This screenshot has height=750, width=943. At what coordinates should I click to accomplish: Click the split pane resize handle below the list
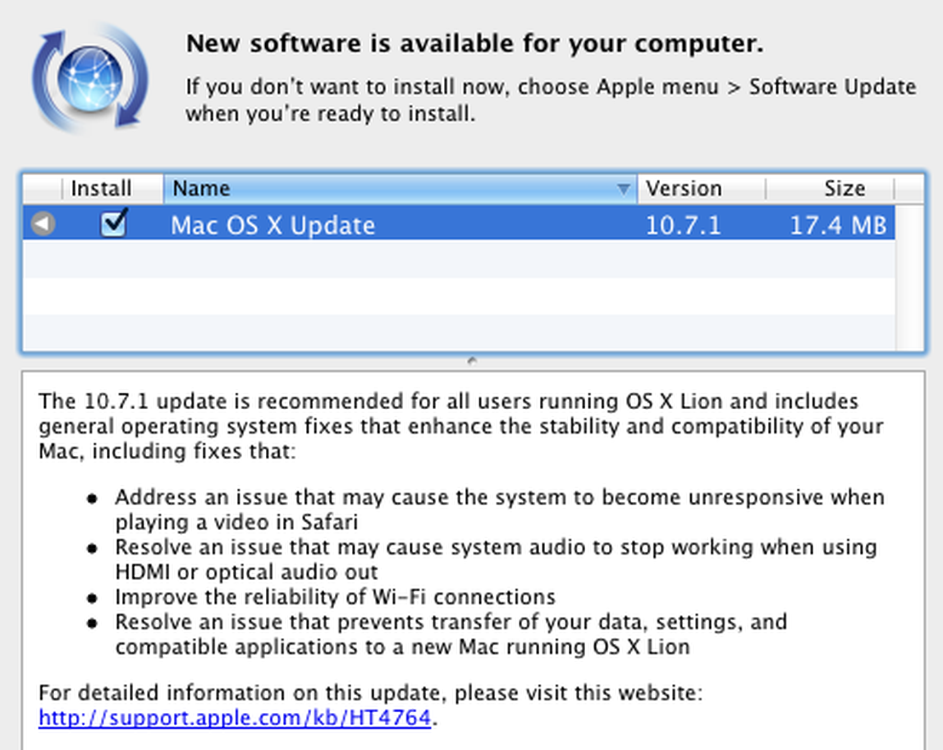click(x=471, y=360)
